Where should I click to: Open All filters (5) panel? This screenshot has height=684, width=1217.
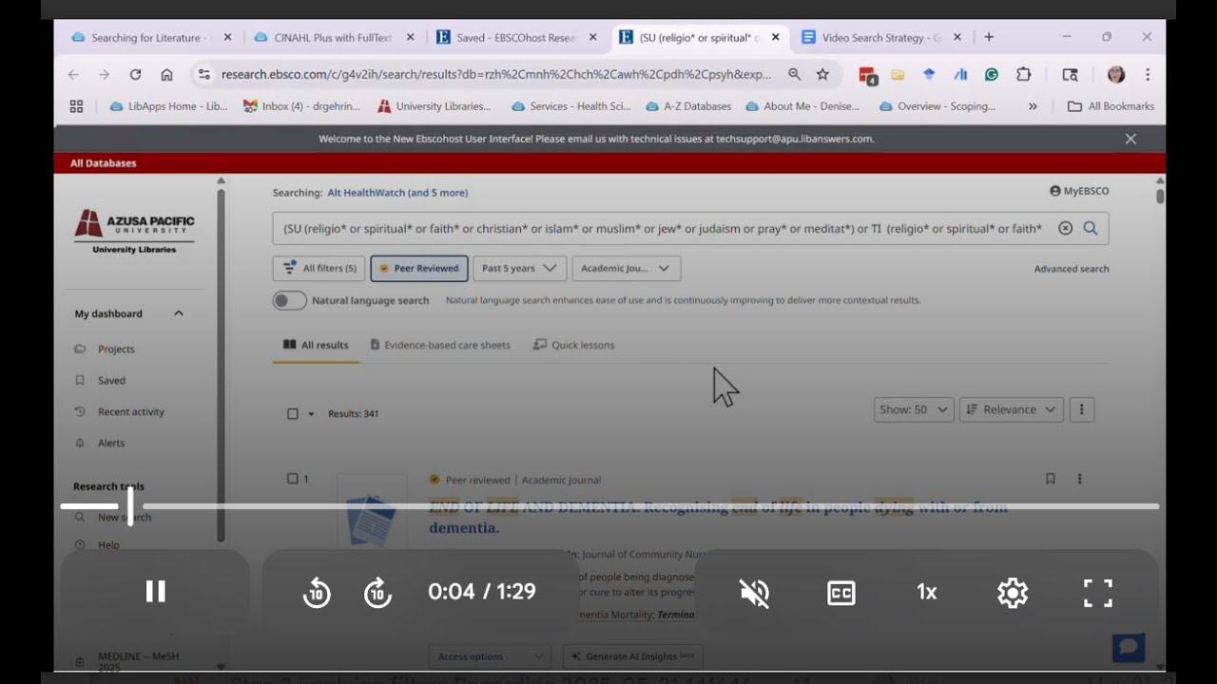tap(319, 268)
